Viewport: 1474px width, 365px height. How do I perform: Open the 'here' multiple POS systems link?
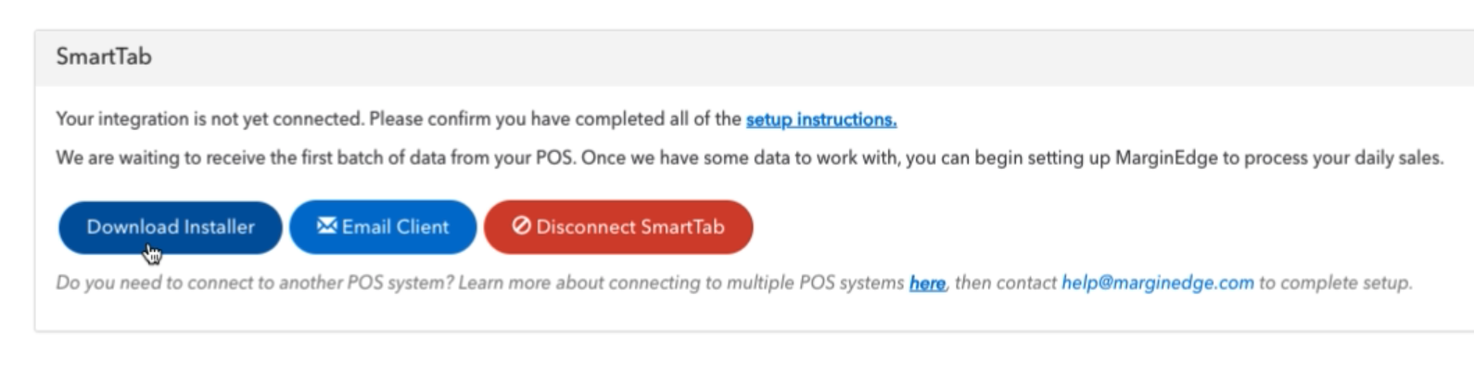[927, 283]
